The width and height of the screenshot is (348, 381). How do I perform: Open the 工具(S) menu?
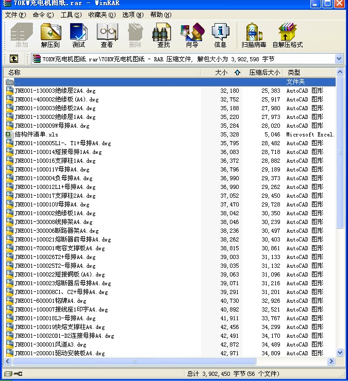(x=71, y=15)
